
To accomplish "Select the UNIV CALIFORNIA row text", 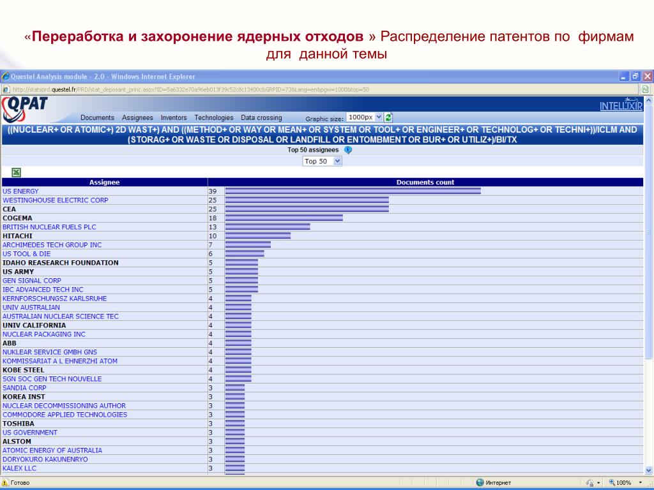I will point(34,325).
